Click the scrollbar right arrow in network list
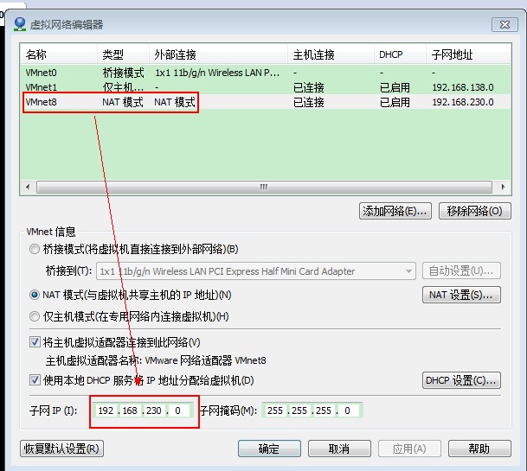 click(x=503, y=187)
